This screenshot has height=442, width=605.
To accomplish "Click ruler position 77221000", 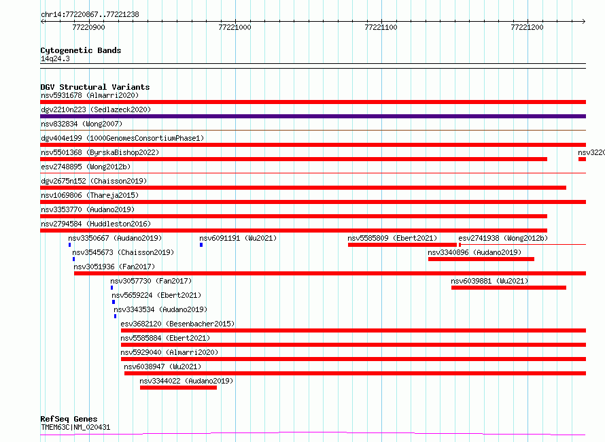I will click(235, 27).
